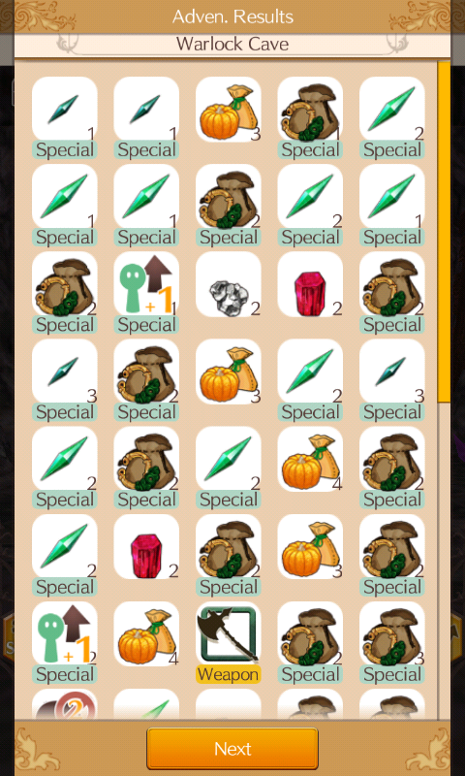465x776 pixels.
Task: Select the black axe weapon reward
Action: [229, 634]
